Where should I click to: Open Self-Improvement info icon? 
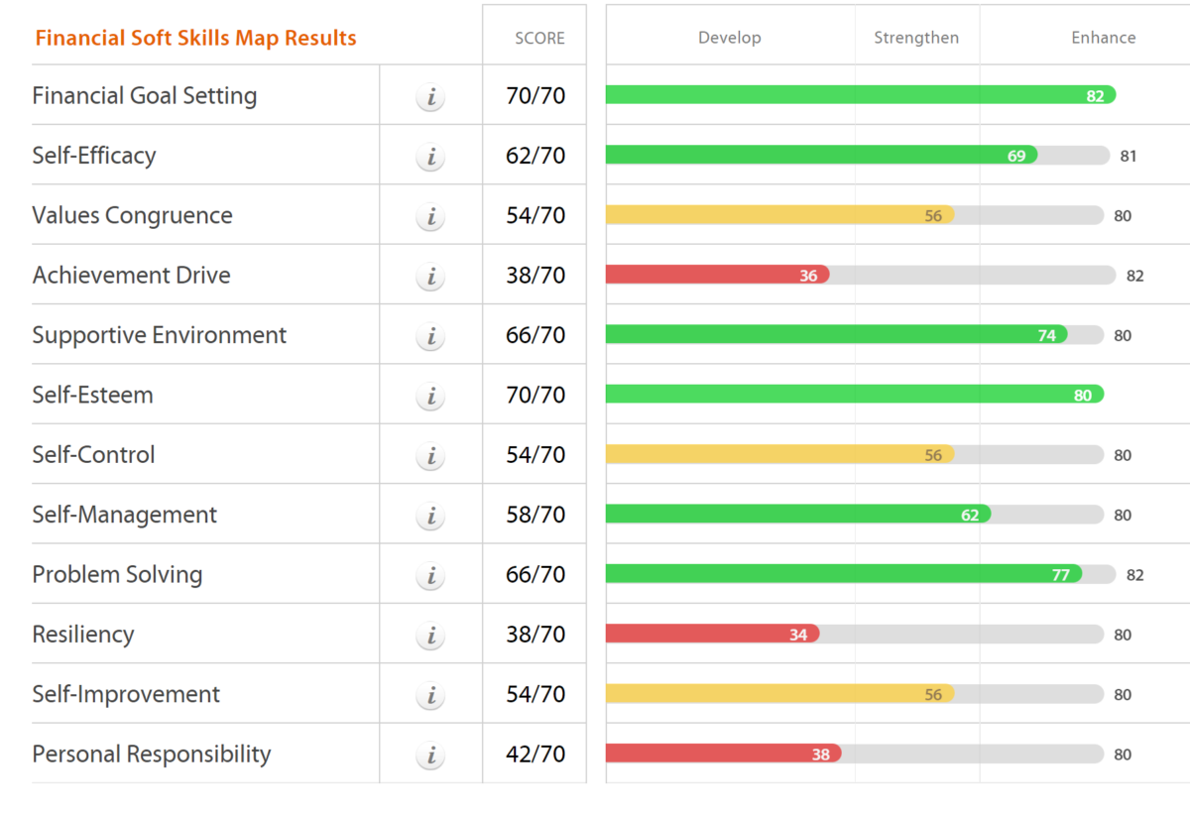(x=430, y=695)
